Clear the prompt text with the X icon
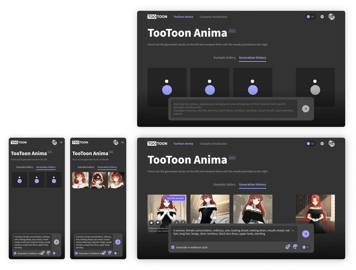 click(x=293, y=231)
